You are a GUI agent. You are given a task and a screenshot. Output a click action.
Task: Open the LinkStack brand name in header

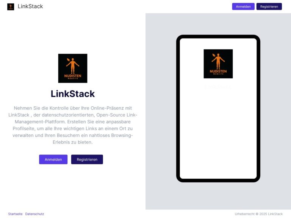30,6
